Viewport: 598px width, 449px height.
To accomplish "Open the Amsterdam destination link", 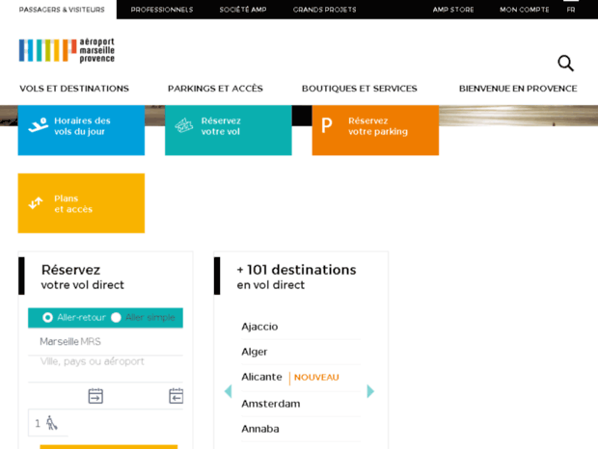I will 271,404.
